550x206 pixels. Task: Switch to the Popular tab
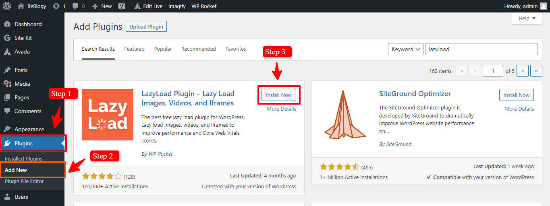tap(163, 49)
